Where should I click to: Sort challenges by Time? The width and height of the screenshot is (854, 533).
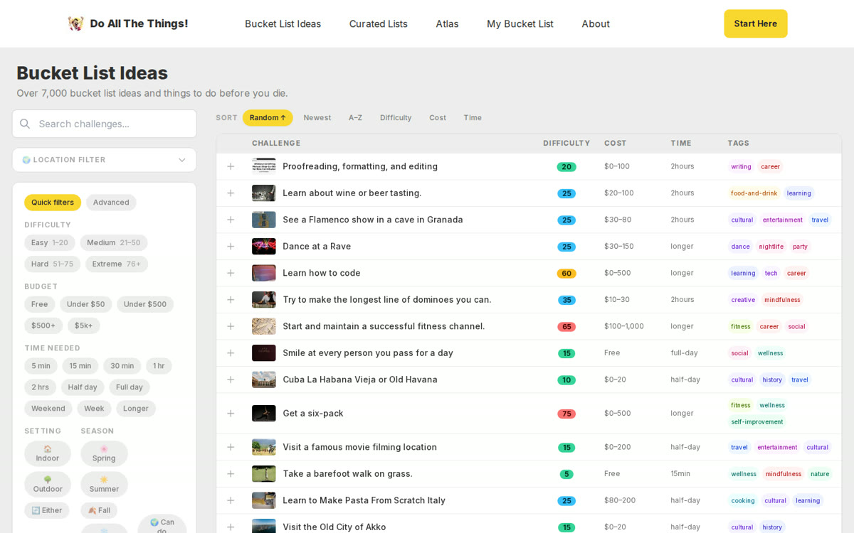tap(473, 118)
